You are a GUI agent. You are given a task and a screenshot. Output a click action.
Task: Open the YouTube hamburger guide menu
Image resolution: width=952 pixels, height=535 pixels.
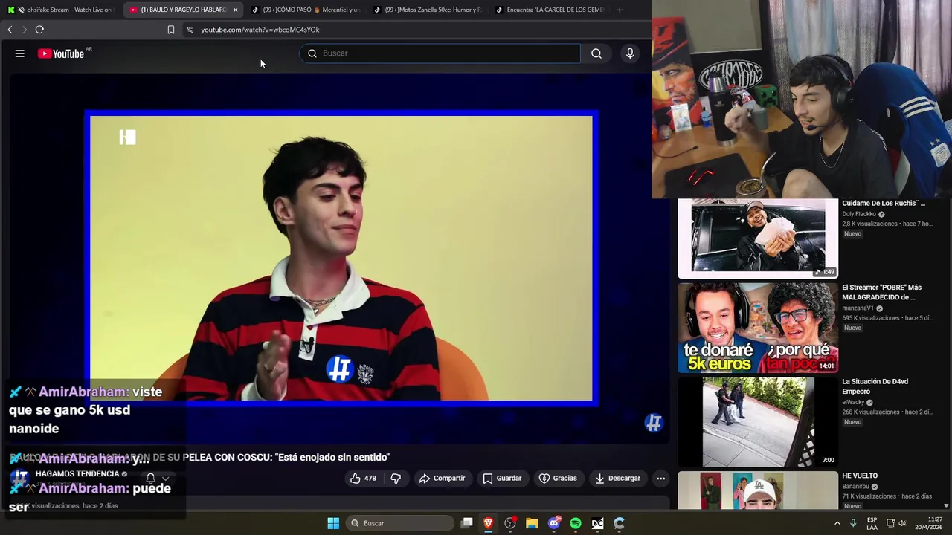tap(20, 53)
